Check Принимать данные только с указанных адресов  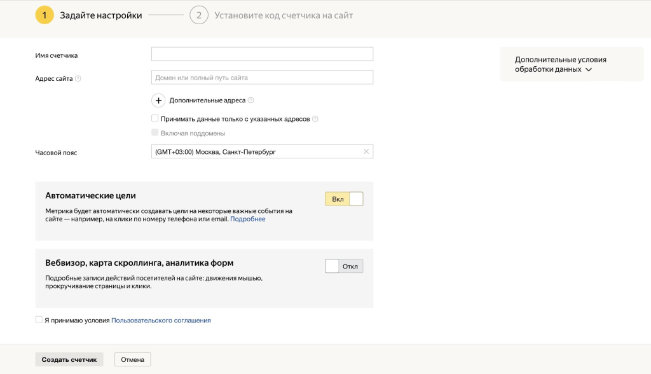point(155,118)
